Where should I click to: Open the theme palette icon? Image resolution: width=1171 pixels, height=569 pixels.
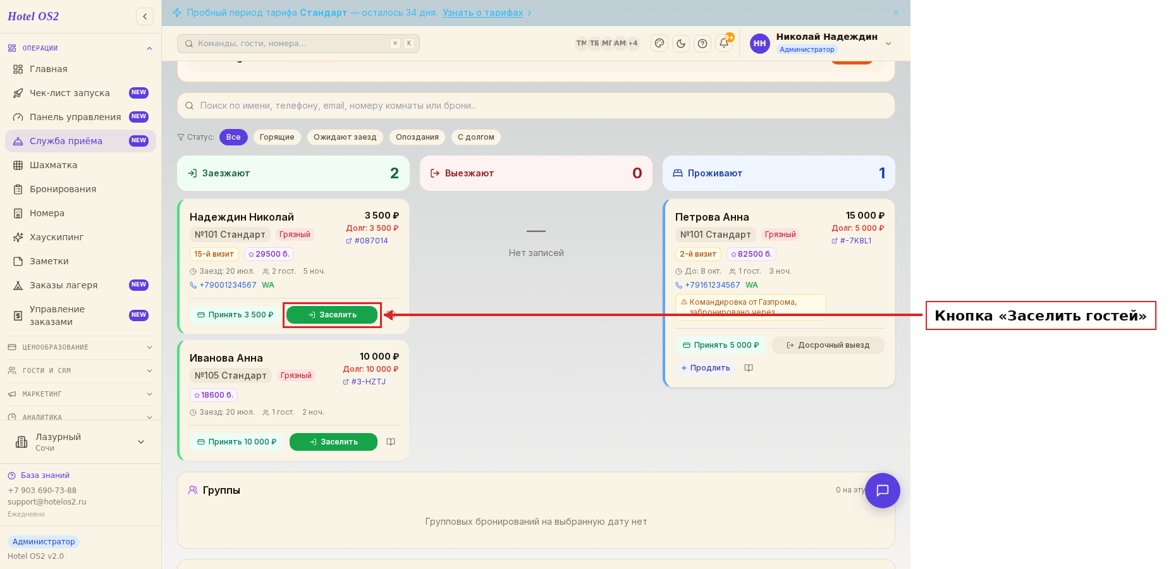[x=659, y=43]
